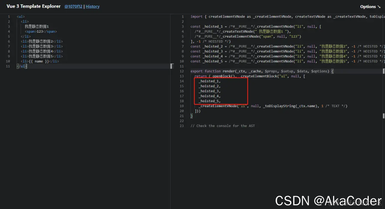The image size is (385, 209).
Task: Click the const _hoisted_5 declaration line
Action: point(288,61)
